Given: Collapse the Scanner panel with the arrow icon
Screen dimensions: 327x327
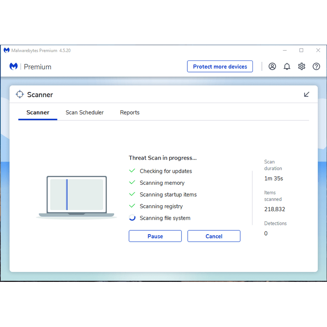Looking at the screenshot, I should 307,95.
